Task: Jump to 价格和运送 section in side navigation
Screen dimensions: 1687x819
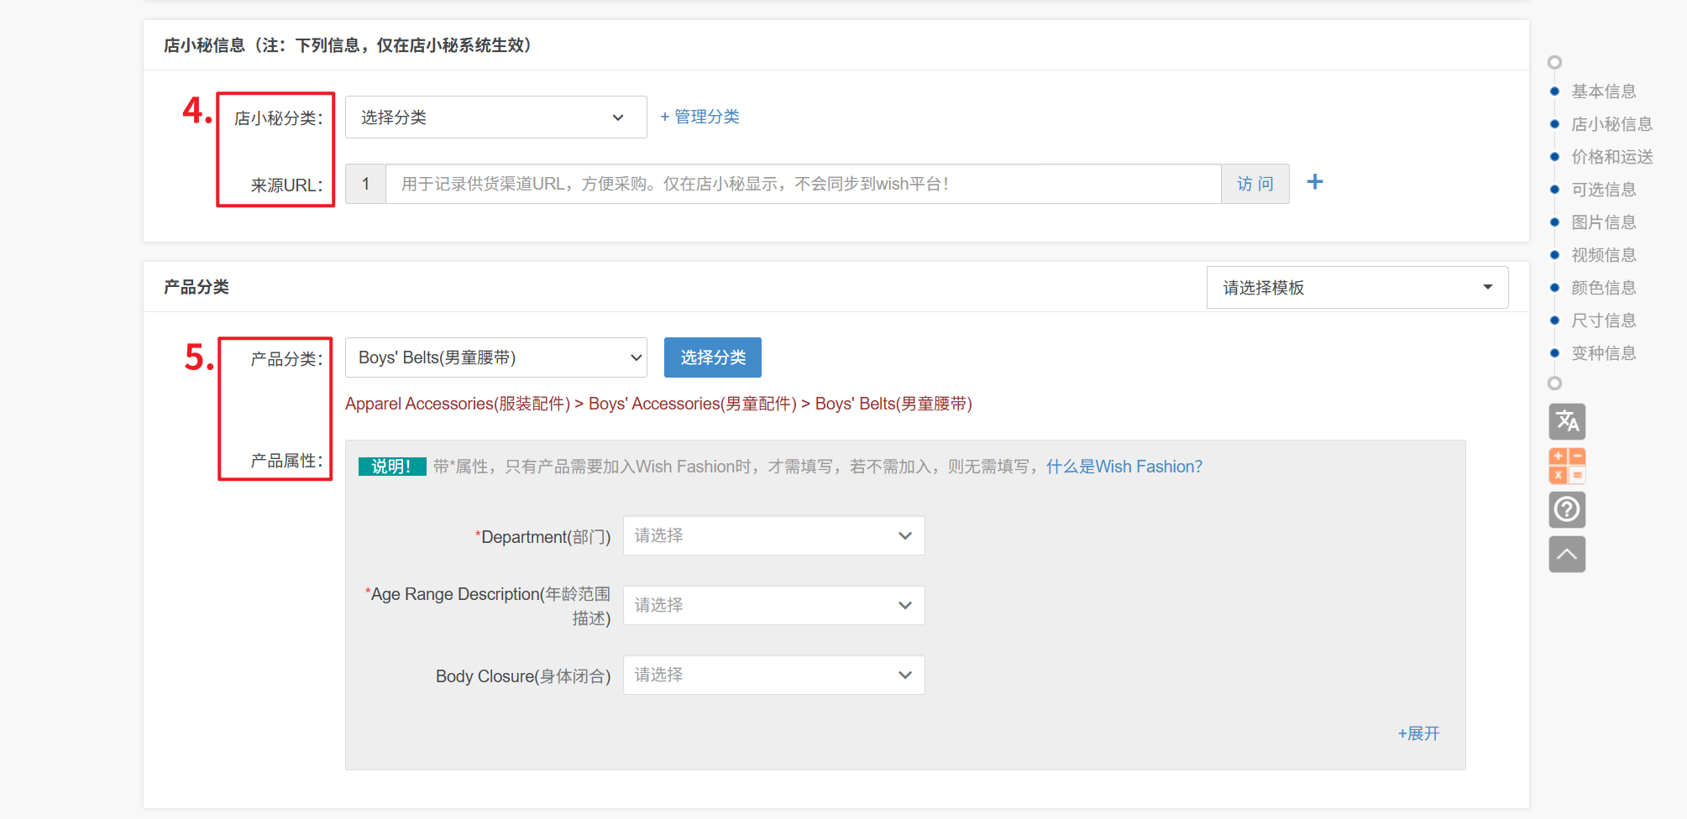Action: [1611, 157]
